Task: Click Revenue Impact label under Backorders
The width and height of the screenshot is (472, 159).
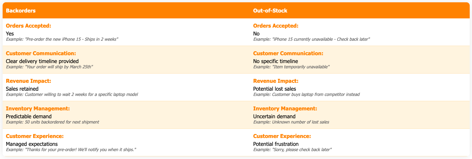Action: (29, 81)
